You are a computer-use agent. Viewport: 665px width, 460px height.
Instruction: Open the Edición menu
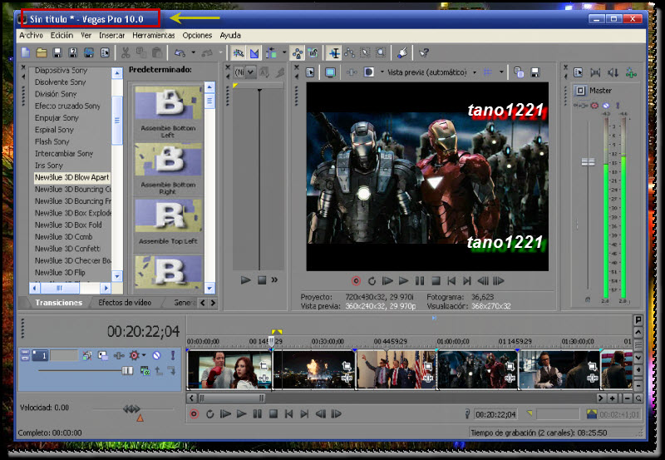tap(62, 35)
